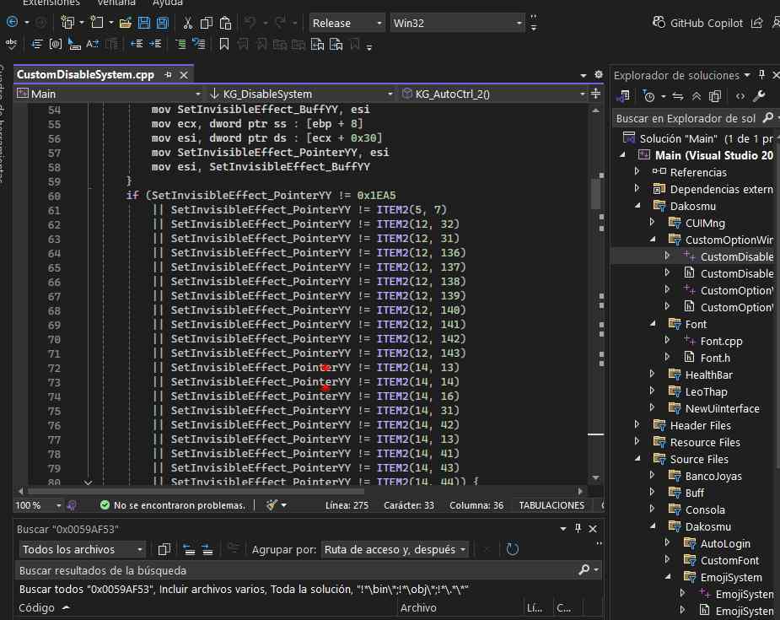Toggle auto-hide pin on Buscar panel
This screenshot has height=620, width=780.
[578, 528]
